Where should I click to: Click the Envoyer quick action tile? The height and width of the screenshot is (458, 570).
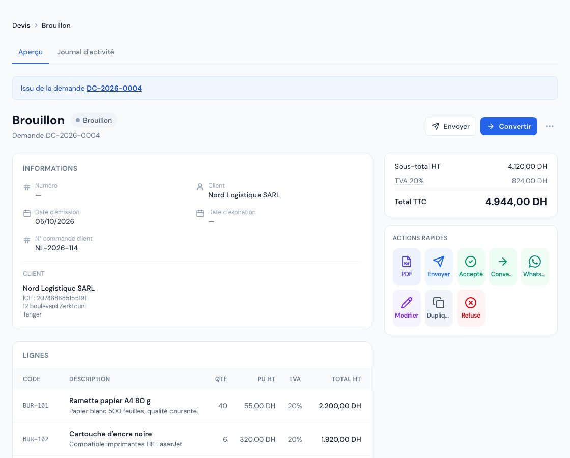click(x=438, y=267)
